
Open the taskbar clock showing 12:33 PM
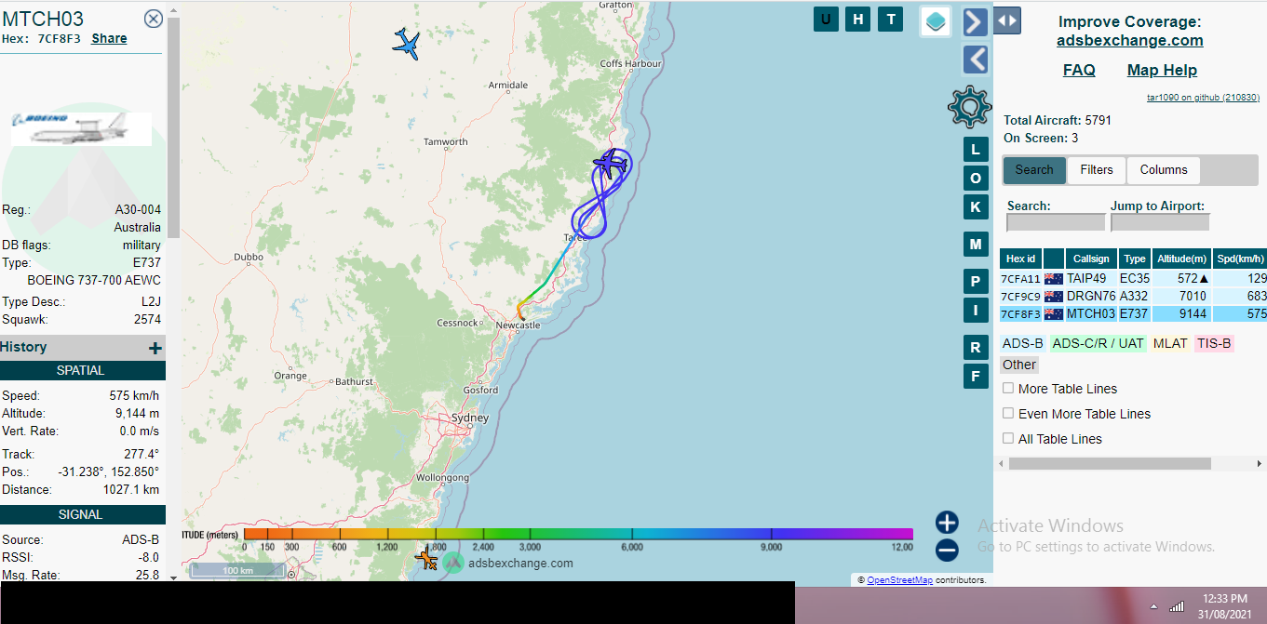coord(1224,599)
